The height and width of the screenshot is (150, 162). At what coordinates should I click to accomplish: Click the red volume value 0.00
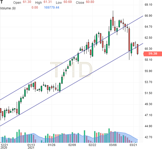tap(35, 8)
